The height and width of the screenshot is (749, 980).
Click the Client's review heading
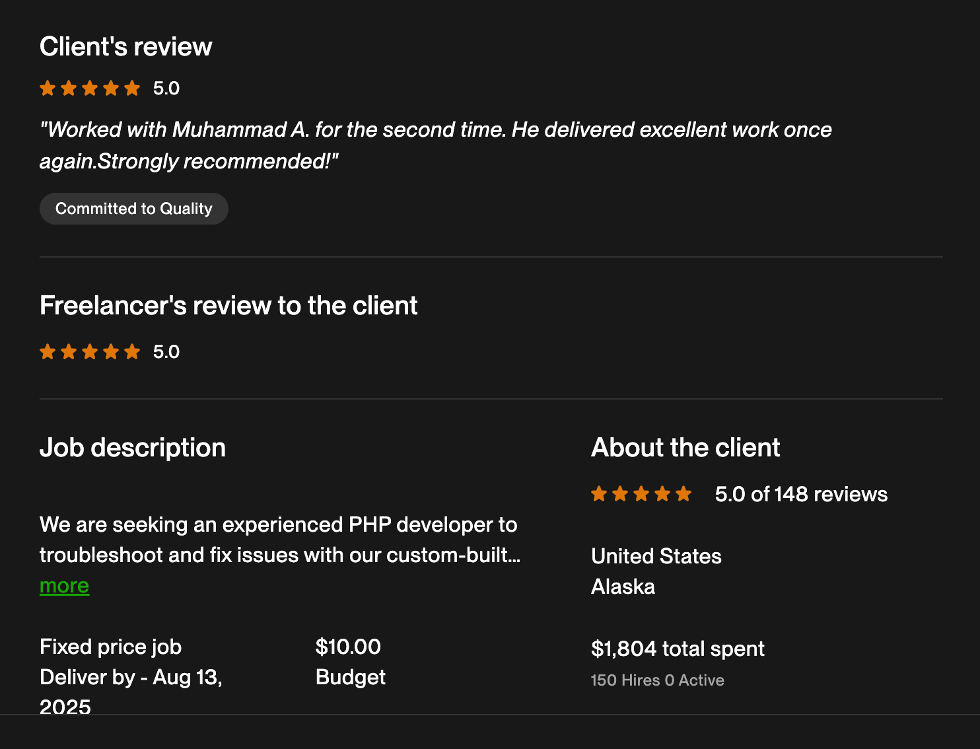(x=125, y=47)
